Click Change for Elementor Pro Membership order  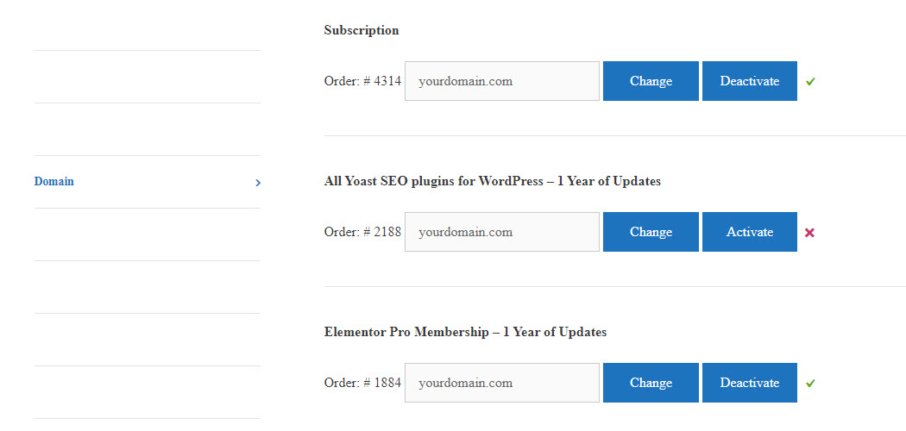click(651, 383)
